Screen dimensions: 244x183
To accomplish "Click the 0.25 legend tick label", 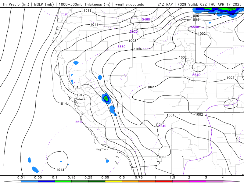I will coord(88,178).
